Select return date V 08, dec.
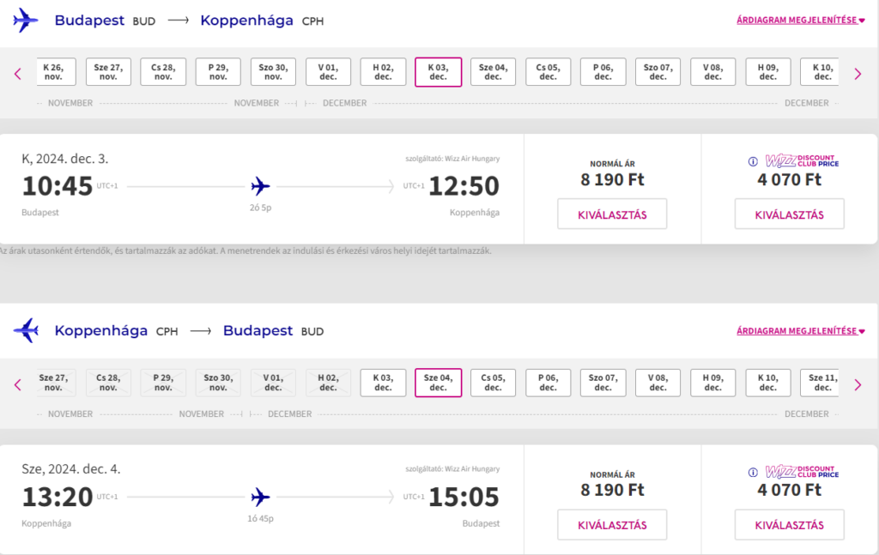Viewport: 879px width, 555px height. coord(658,383)
